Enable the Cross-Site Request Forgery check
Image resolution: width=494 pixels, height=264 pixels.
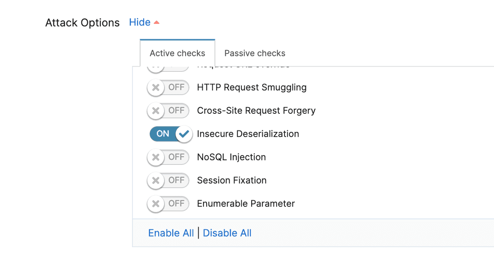(168, 111)
